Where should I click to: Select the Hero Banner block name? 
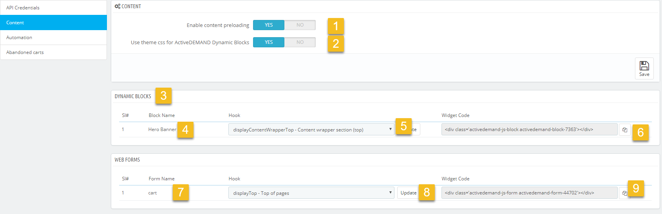coord(162,129)
